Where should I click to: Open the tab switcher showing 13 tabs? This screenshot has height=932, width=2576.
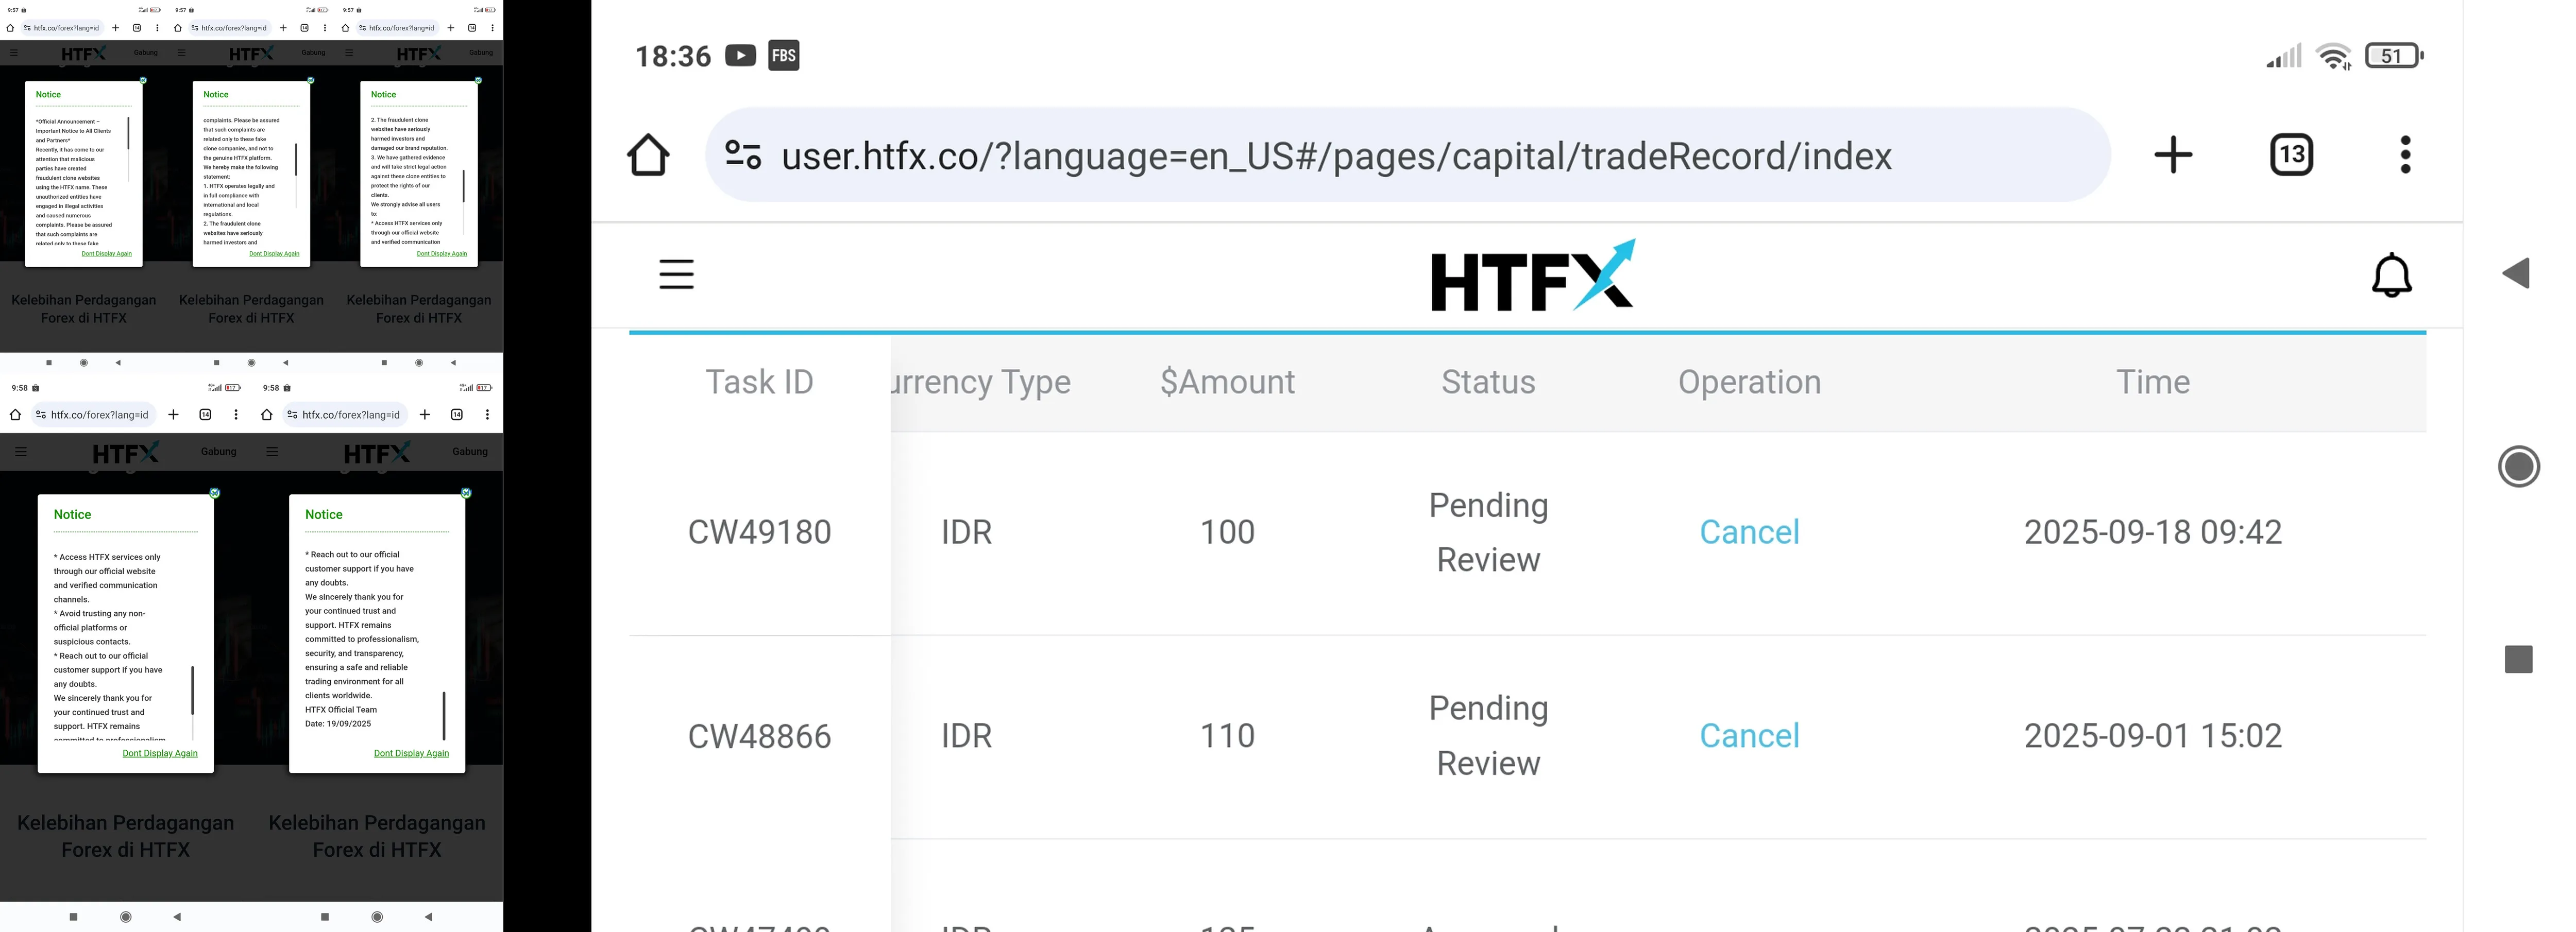coord(2291,155)
